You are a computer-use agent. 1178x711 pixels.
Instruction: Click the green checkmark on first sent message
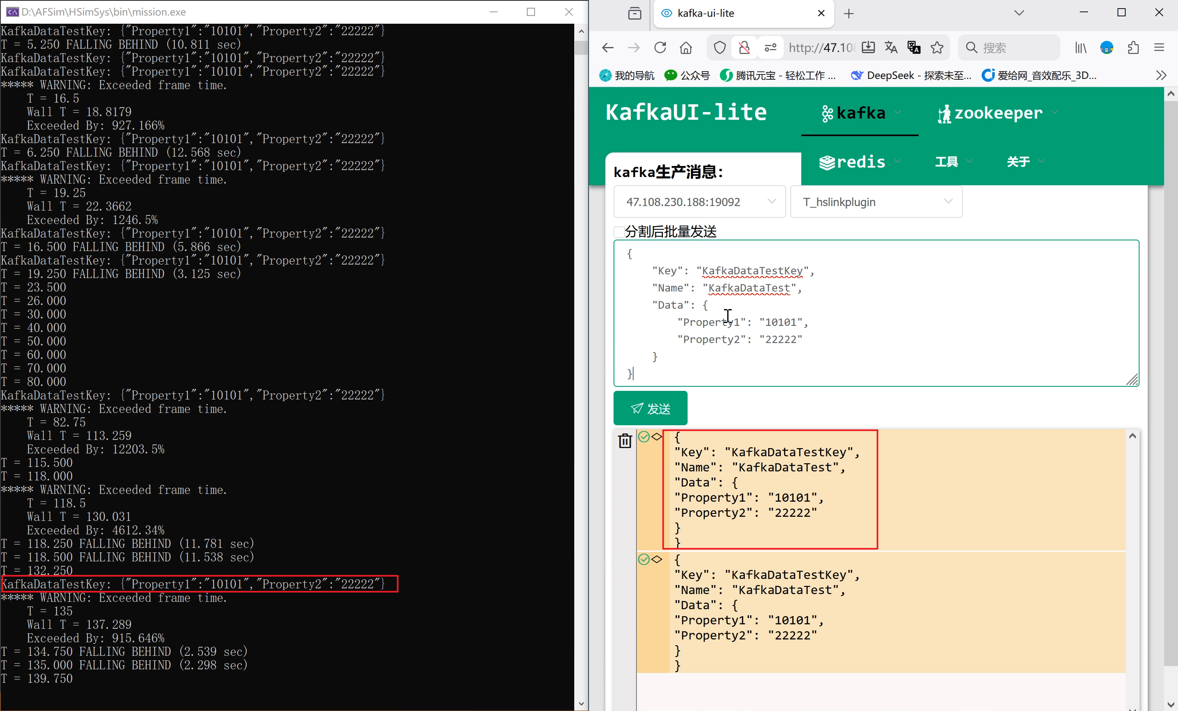643,436
